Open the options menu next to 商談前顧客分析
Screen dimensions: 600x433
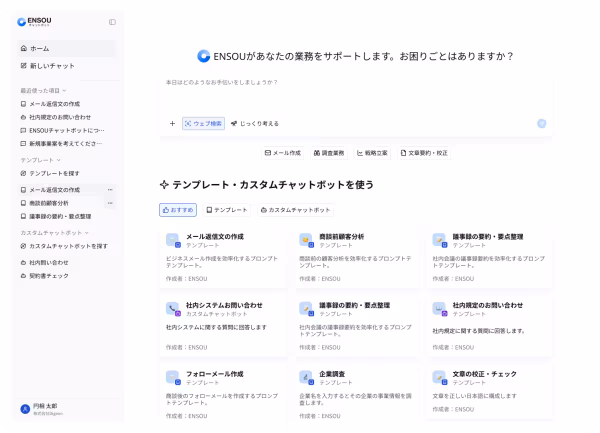[110, 203]
